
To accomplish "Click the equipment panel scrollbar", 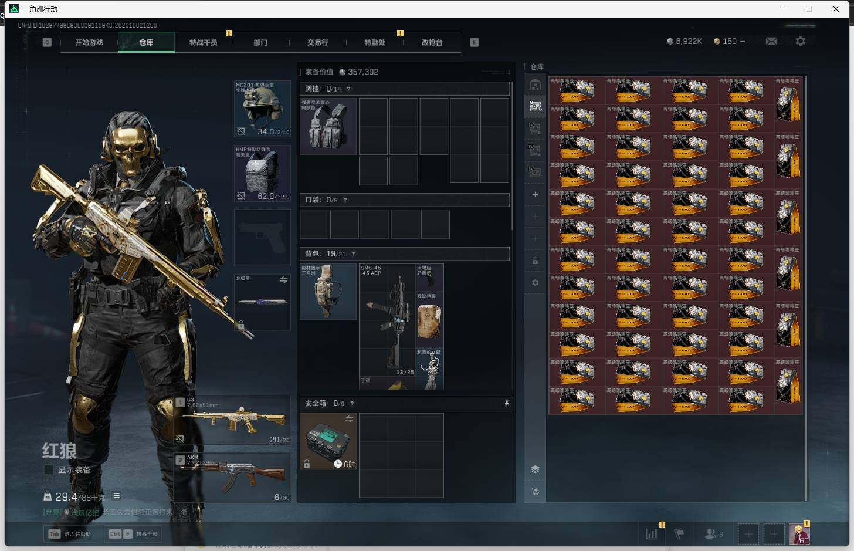I will [513, 156].
